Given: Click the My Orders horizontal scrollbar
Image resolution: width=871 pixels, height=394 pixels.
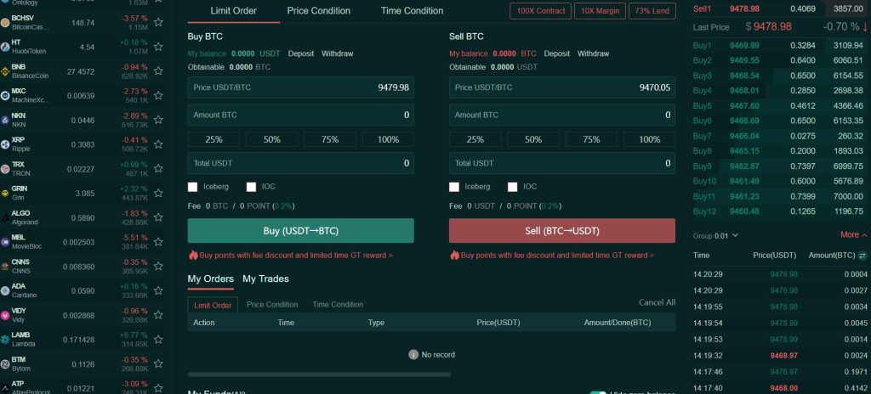Looking at the screenshot, I should coord(320,374).
